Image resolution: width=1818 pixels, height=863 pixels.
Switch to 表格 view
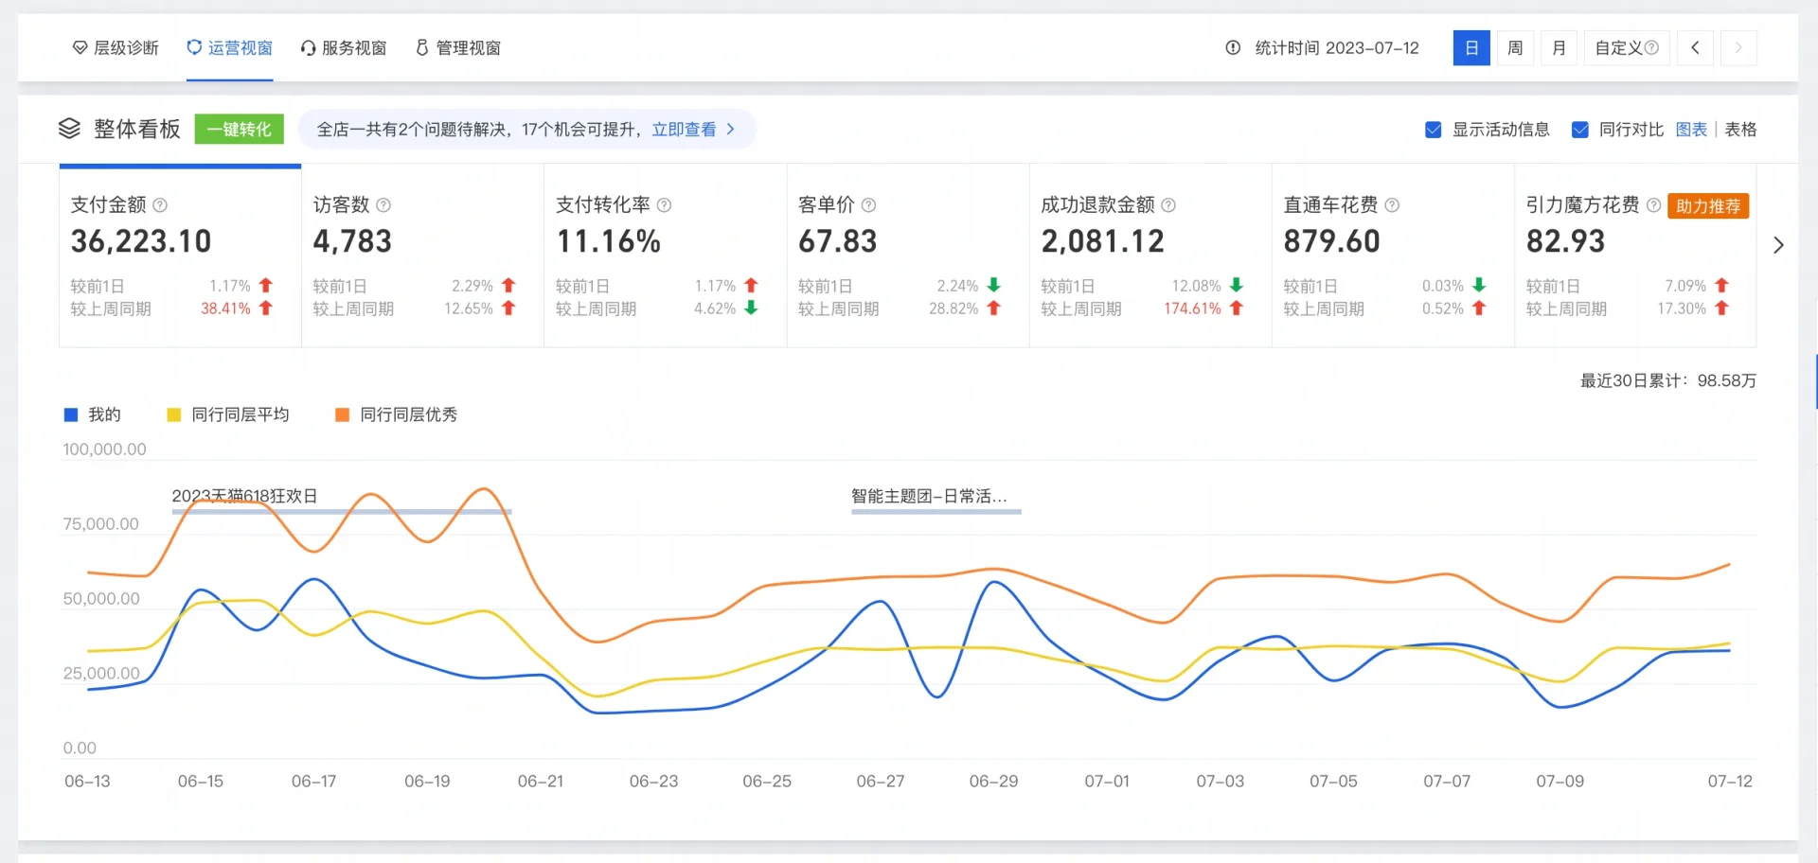click(x=1740, y=129)
